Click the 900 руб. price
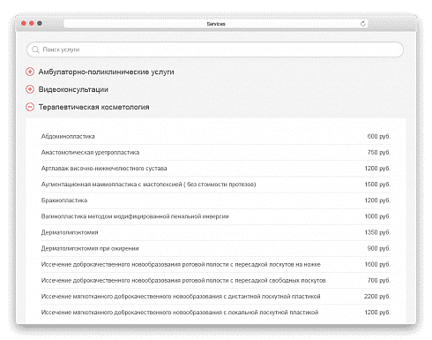432x340 pixels. pos(379,248)
